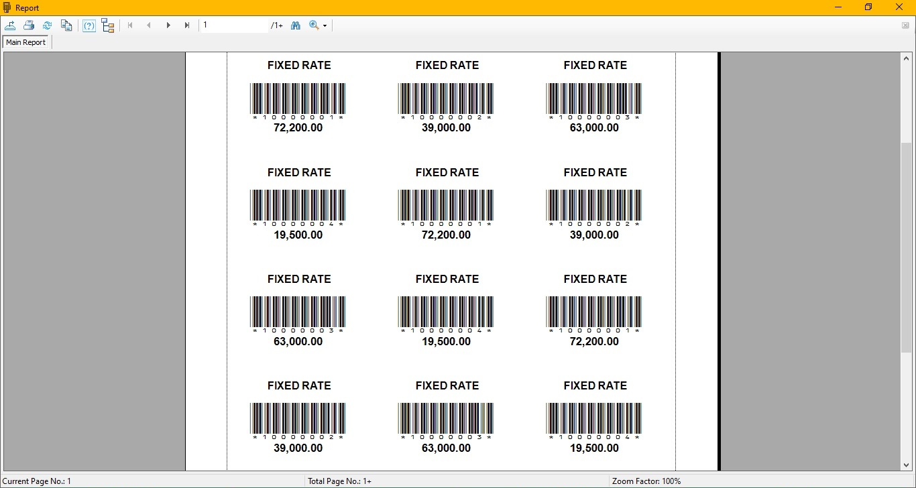This screenshot has height=488, width=916.
Task: Refresh the report data
Action: pos(48,25)
